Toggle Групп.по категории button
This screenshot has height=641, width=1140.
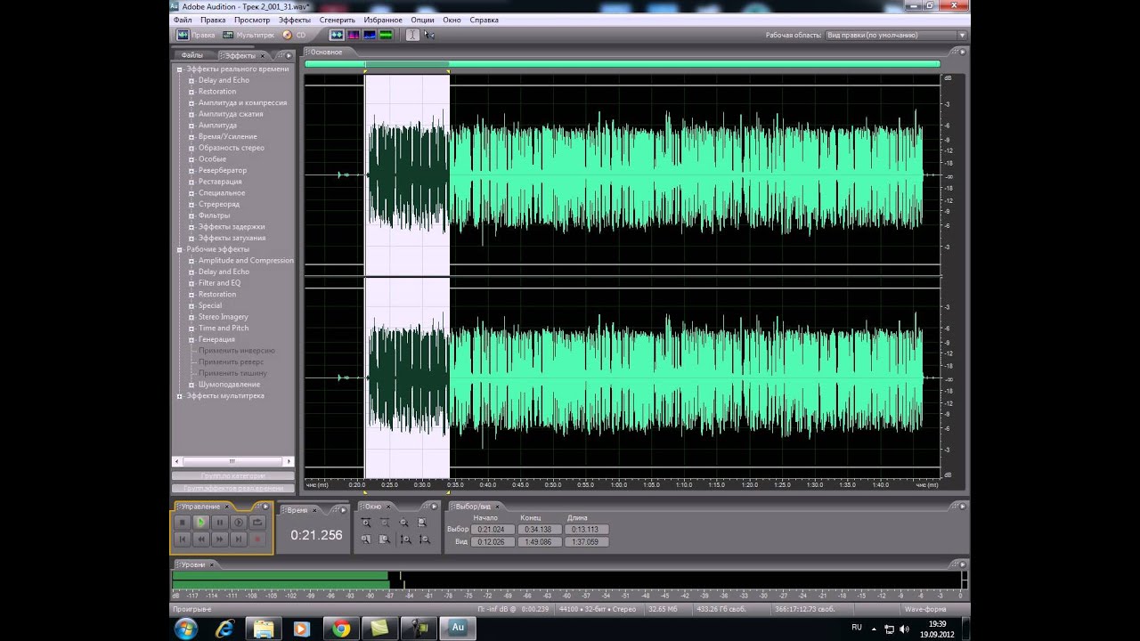(x=232, y=476)
